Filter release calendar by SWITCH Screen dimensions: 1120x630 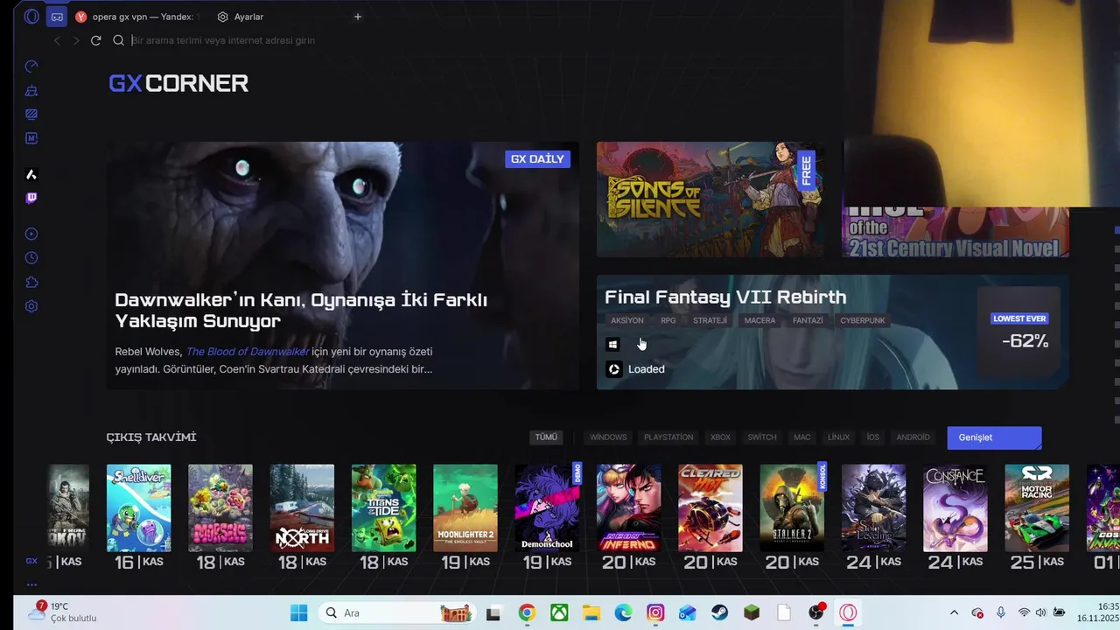tap(762, 437)
